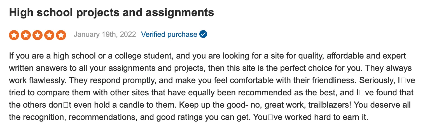
Task: Click the third star in the rating
Action: 38,35
